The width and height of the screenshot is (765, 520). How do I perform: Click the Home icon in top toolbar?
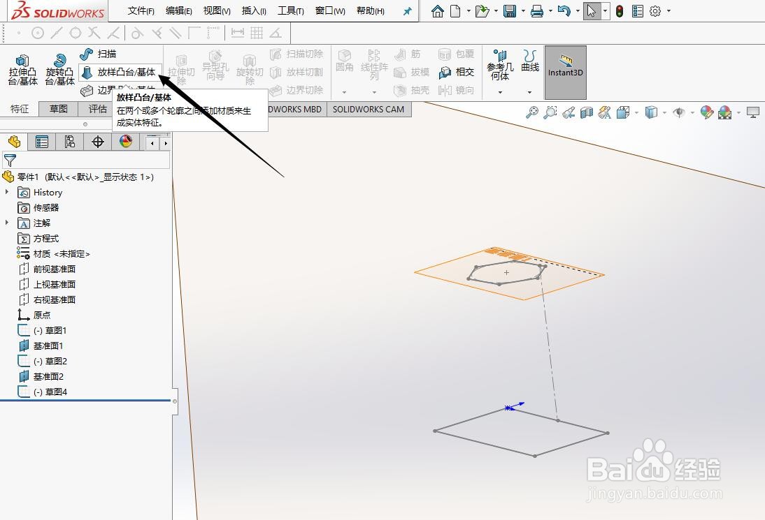(x=438, y=10)
